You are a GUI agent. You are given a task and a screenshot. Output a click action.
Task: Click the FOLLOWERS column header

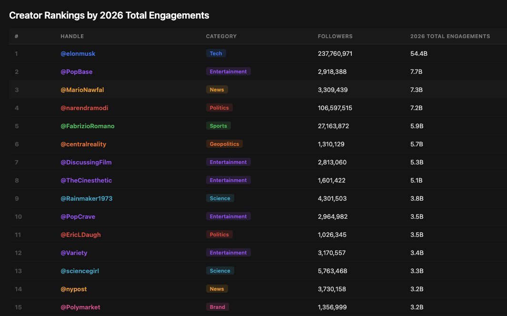click(335, 36)
